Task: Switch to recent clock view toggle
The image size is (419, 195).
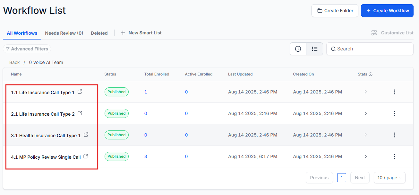Action: [298, 49]
